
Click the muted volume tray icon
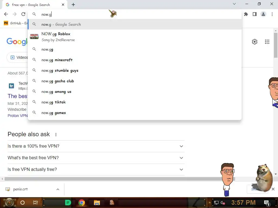click(223, 203)
